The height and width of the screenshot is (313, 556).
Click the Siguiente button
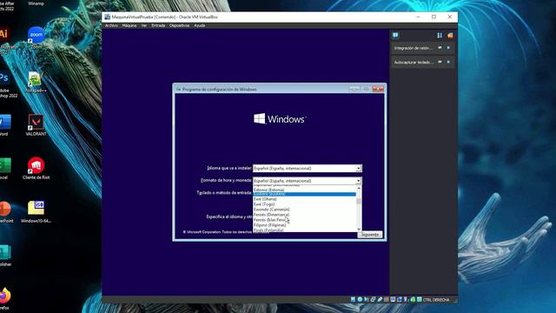coord(370,235)
